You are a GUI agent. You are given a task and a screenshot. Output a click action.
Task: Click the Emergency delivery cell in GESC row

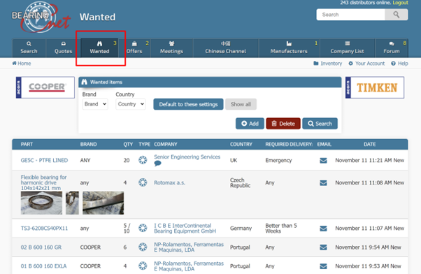pos(278,161)
